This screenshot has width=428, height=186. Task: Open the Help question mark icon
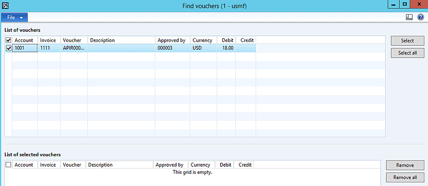(420, 17)
